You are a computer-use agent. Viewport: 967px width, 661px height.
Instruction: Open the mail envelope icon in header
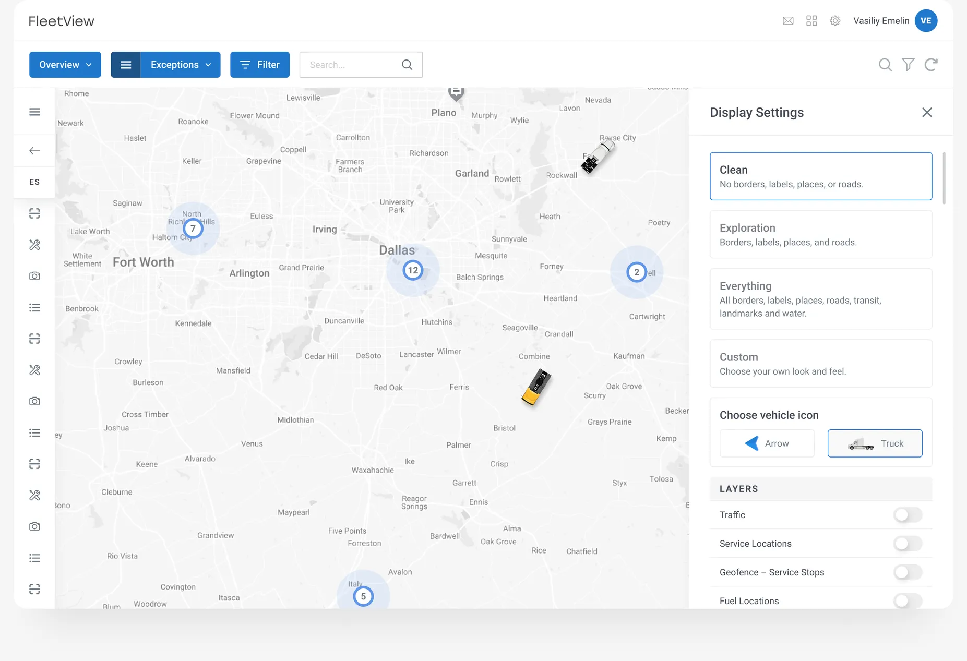pos(788,21)
